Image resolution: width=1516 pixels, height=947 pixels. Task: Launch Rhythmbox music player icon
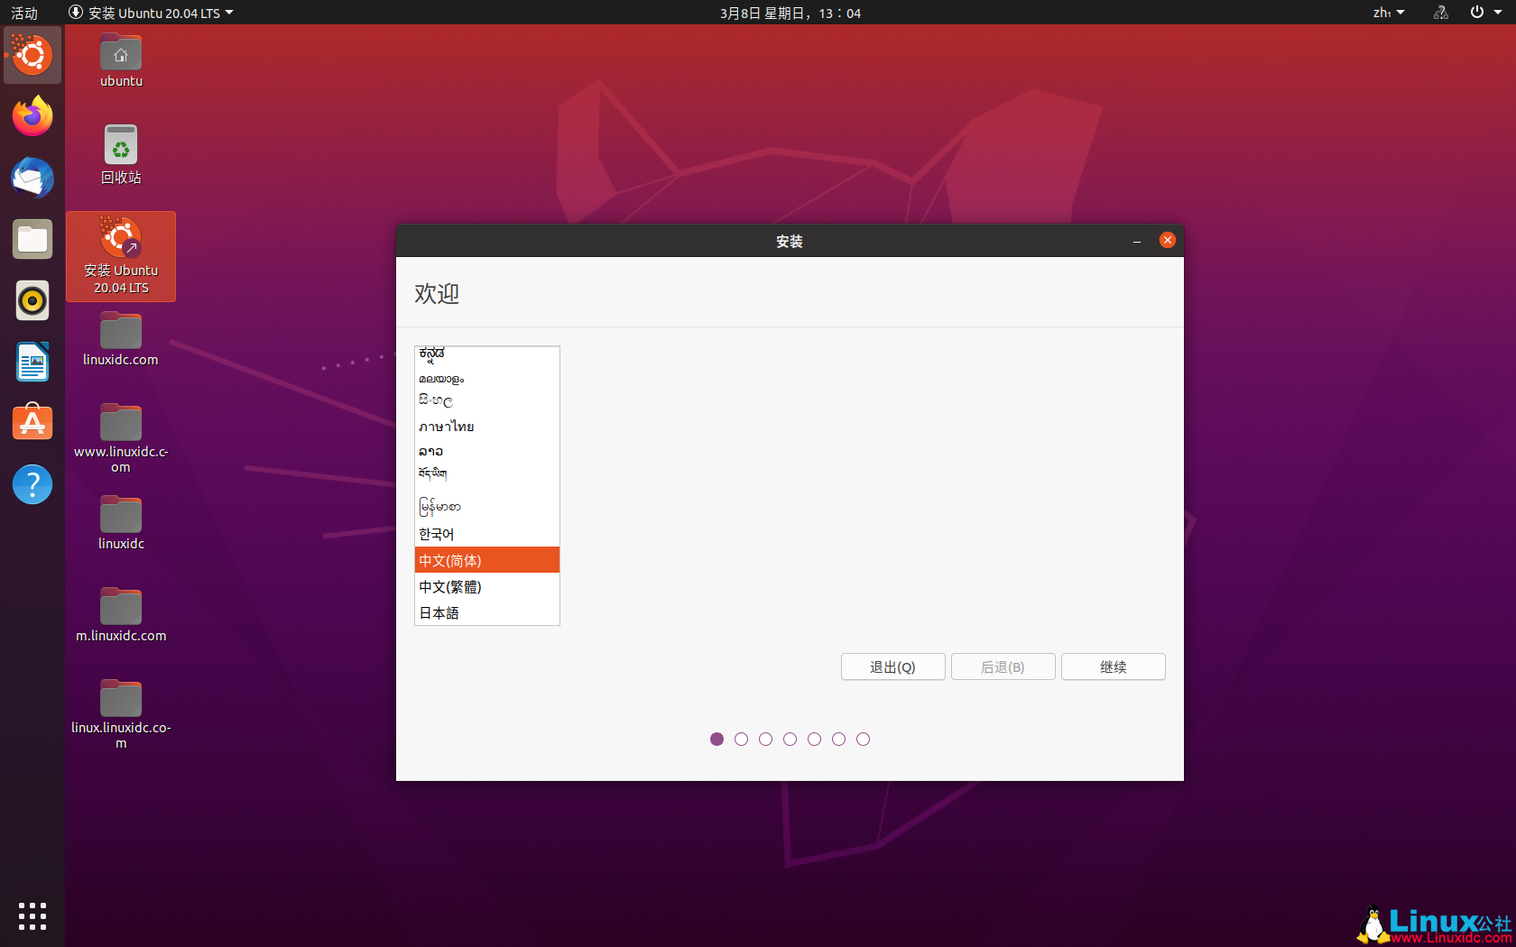pos(32,300)
